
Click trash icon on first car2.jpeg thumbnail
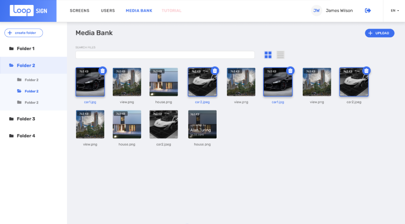pyautogui.click(x=214, y=70)
